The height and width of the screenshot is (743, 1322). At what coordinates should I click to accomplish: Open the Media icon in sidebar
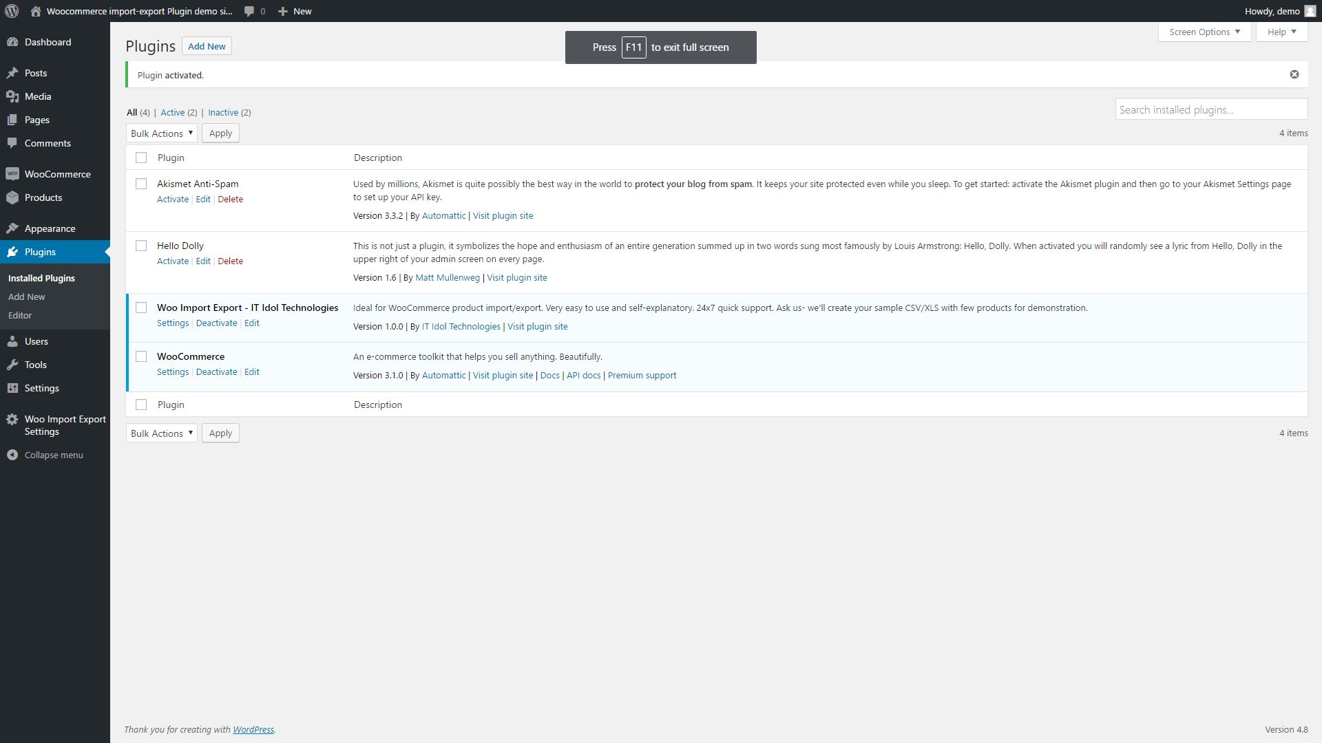pyautogui.click(x=12, y=96)
